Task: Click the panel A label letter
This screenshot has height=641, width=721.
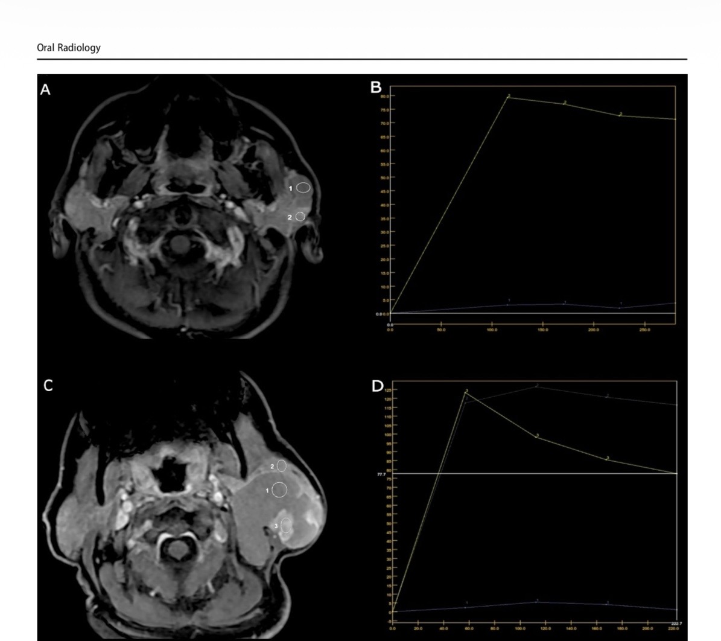Action: pos(45,90)
